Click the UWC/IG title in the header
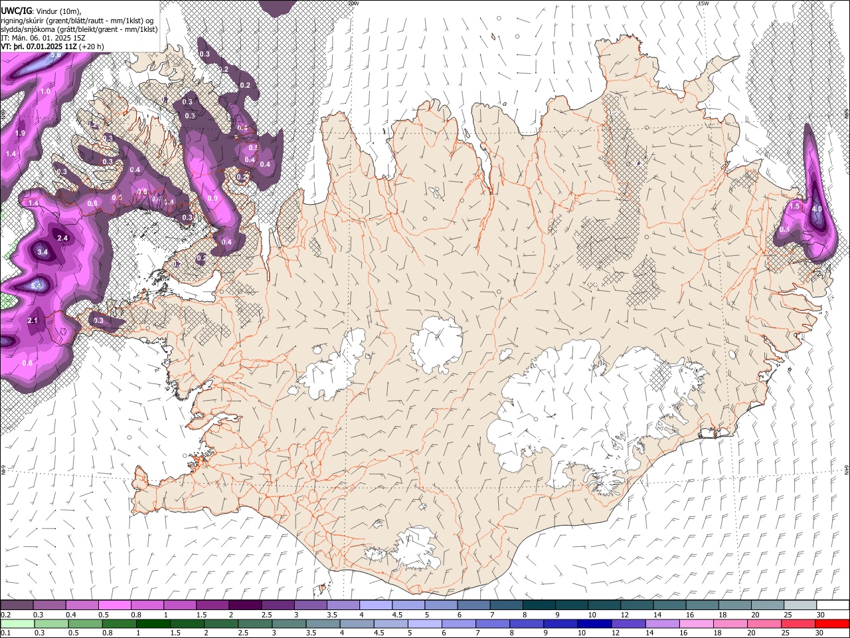This screenshot has height=638, width=850. click(16, 11)
